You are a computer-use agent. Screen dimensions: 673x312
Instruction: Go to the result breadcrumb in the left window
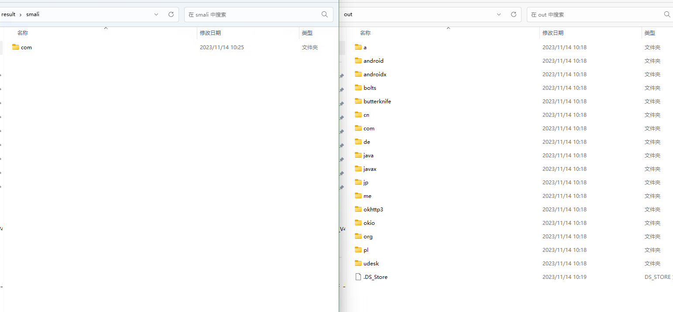8,14
